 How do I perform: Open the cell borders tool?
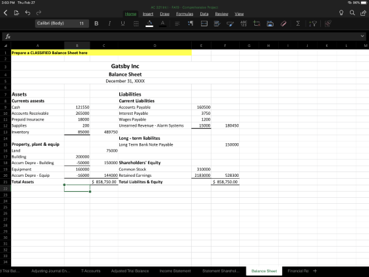pos(136,24)
